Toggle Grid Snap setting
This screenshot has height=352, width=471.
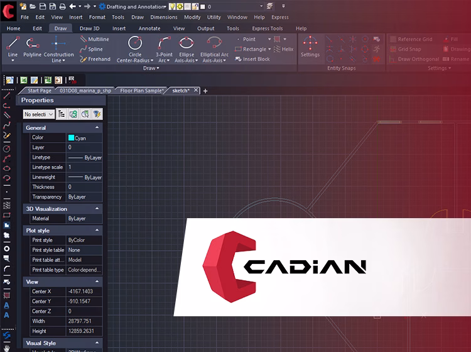[409, 49]
